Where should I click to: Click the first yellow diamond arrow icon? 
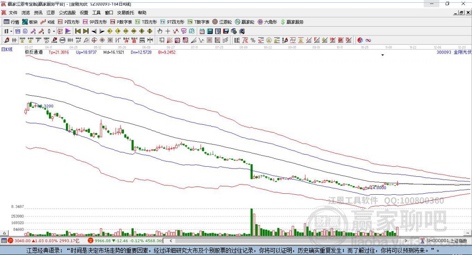110,31
